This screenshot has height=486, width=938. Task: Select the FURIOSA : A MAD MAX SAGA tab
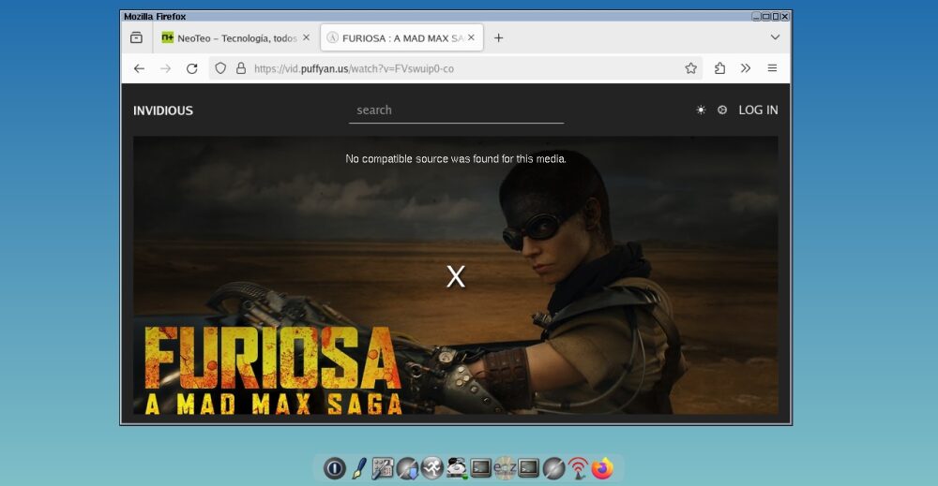[x=402, y=37]
